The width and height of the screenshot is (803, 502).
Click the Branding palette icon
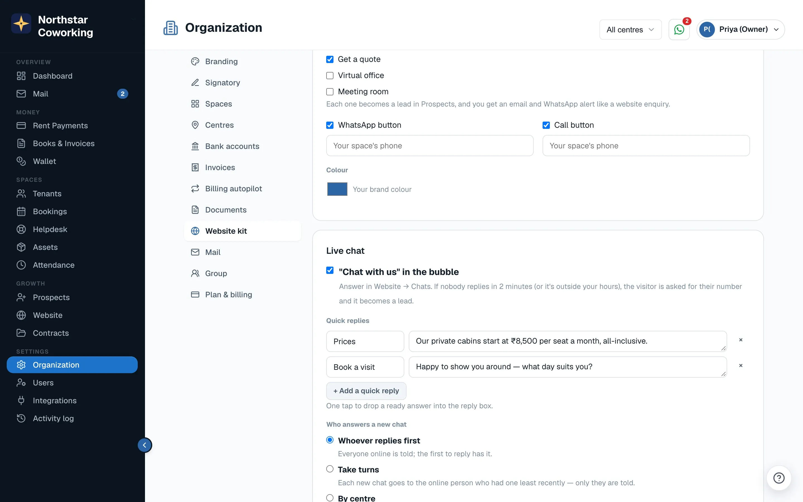click(195, 61)
